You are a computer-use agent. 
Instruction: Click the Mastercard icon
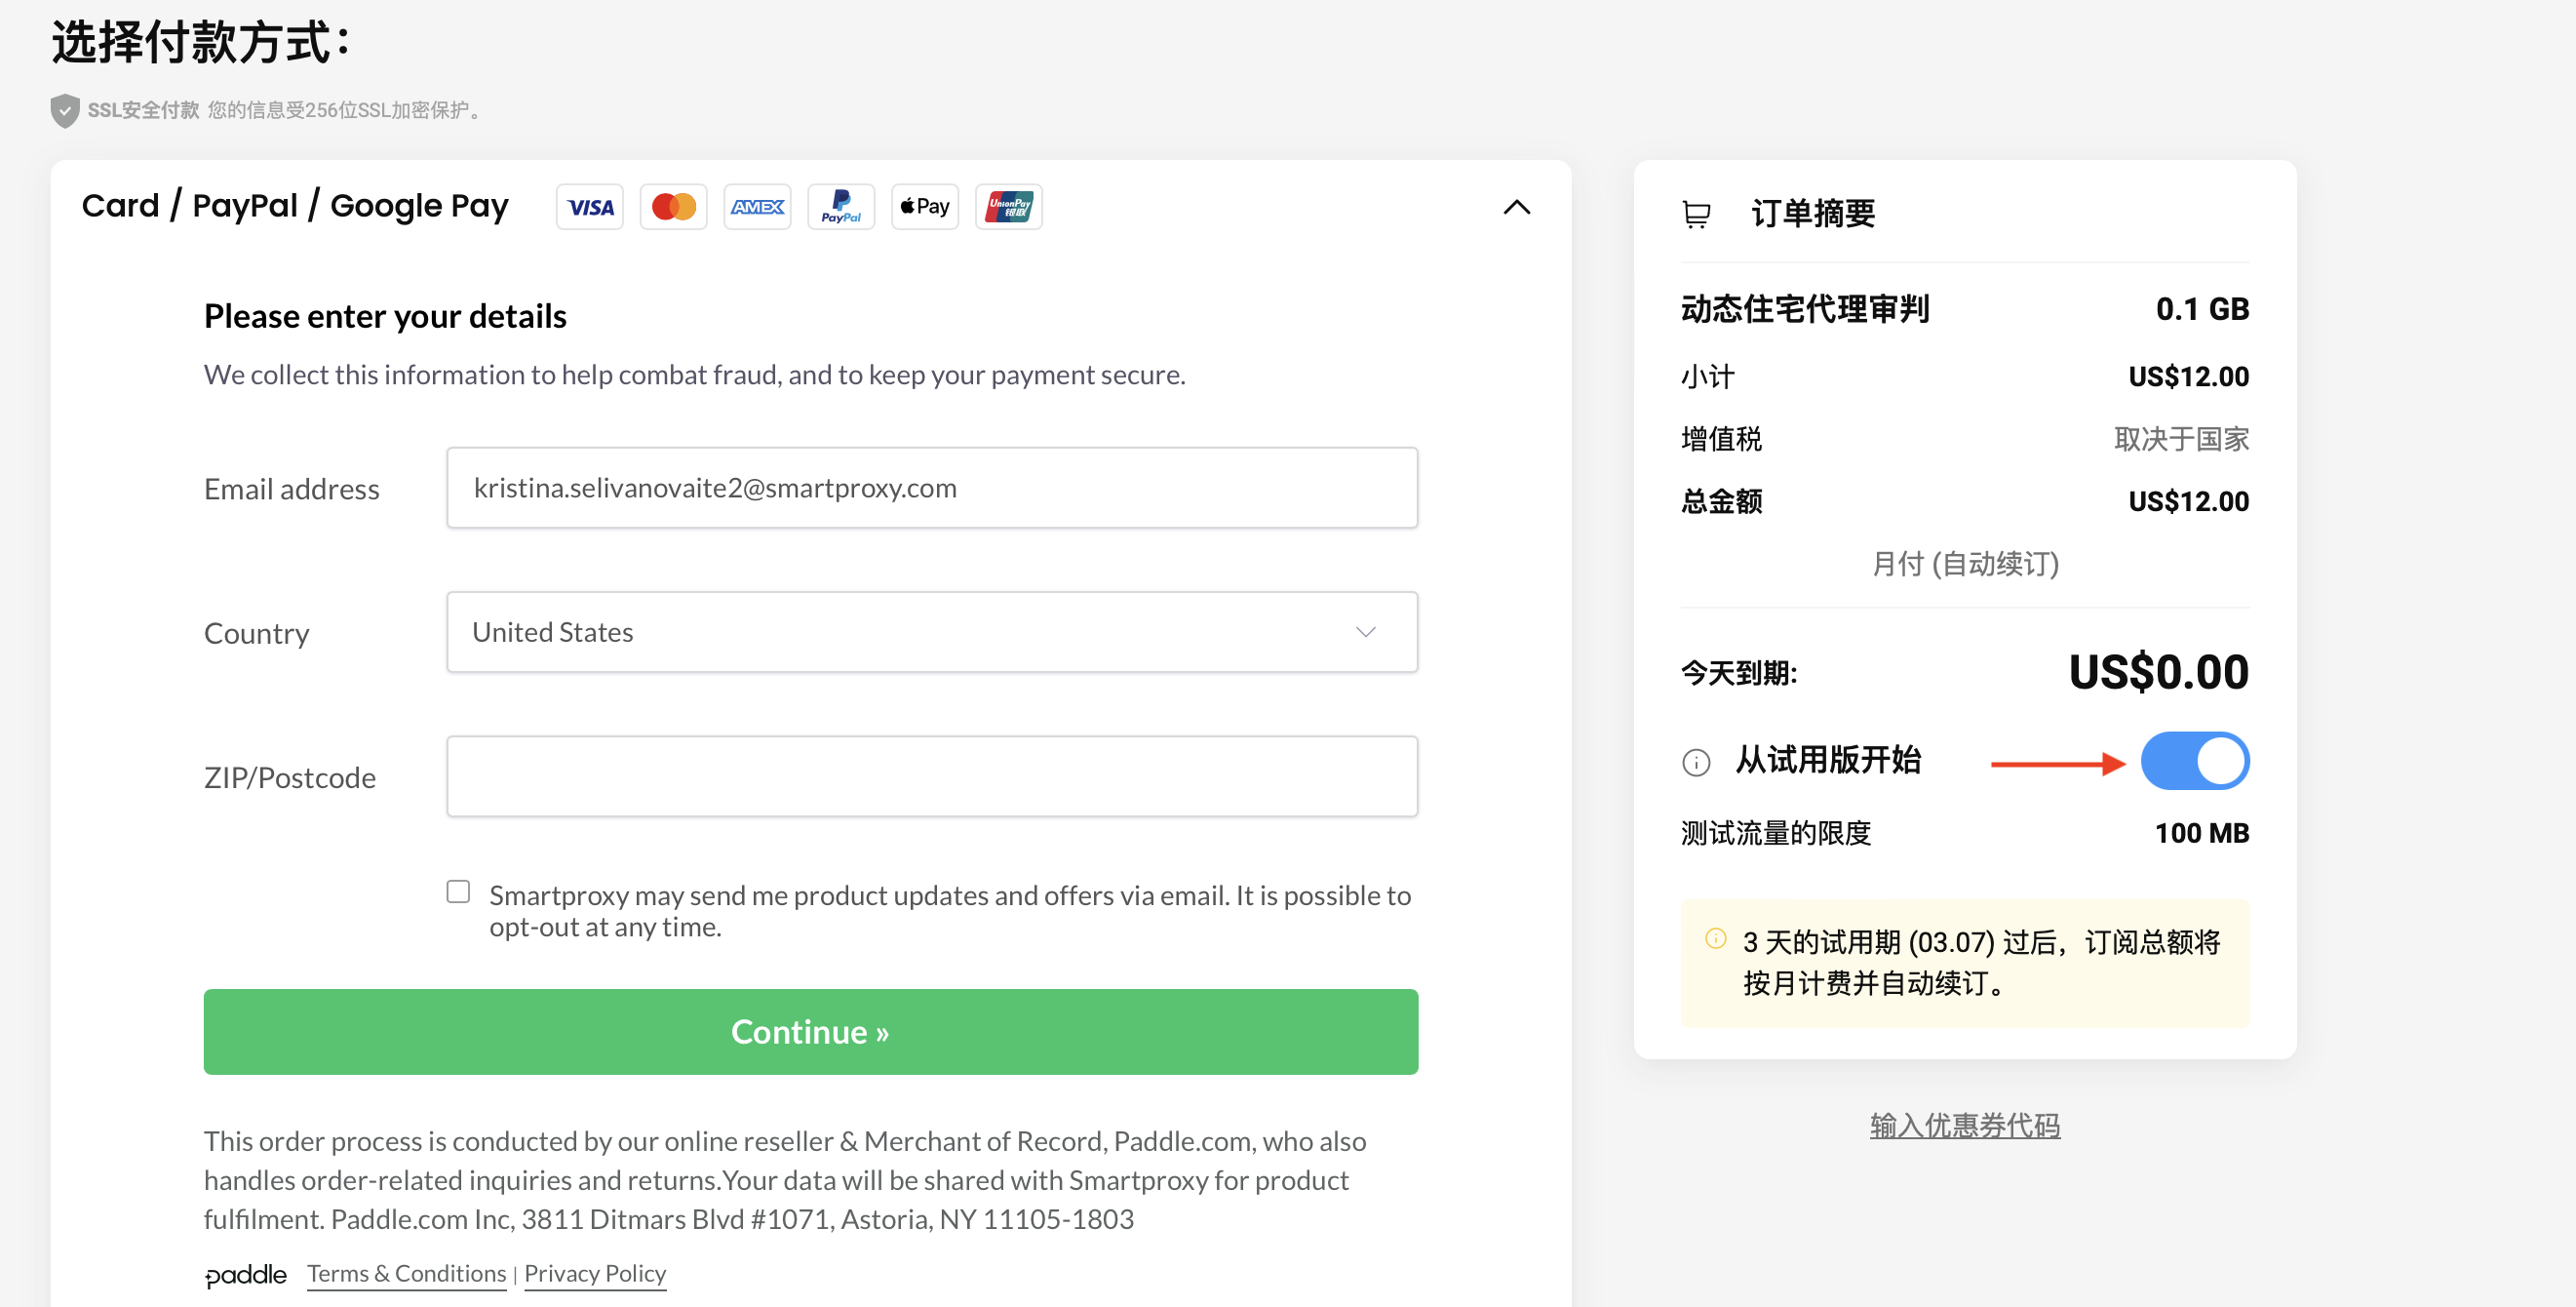[674, 207]
